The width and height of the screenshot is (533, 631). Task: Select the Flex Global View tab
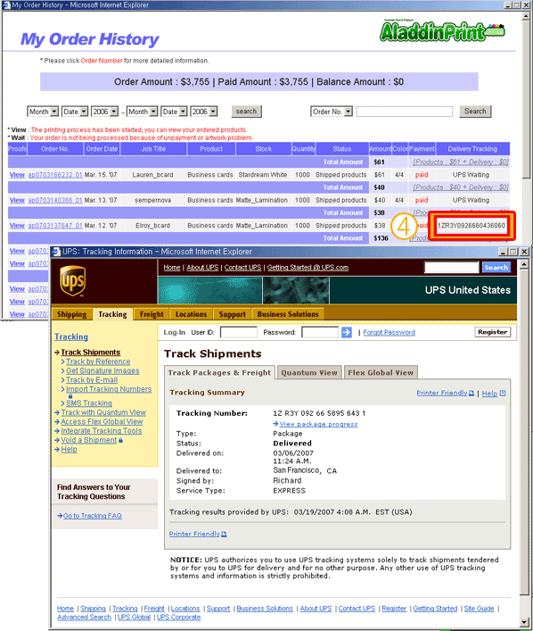click(x=381, y=373)
